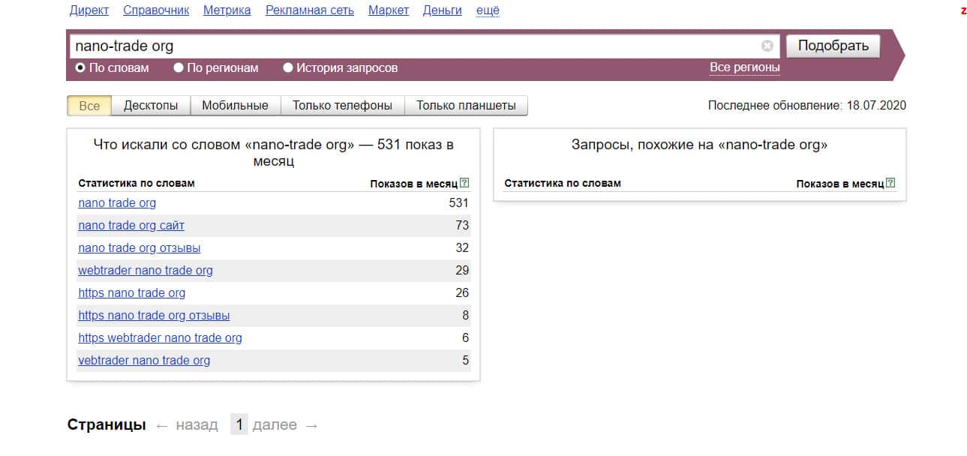Select the 'По словам' radio button

pyautogui.click(x=80, y=68)
